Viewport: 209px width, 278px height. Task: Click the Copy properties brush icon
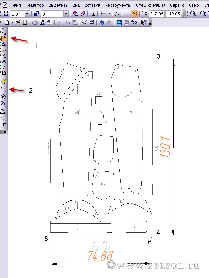tap(84, 22)
